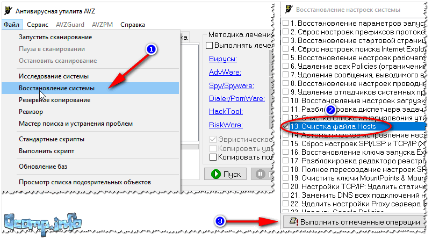432x238 pixels.
Task: Click the HackTool link
Action: 226,111
